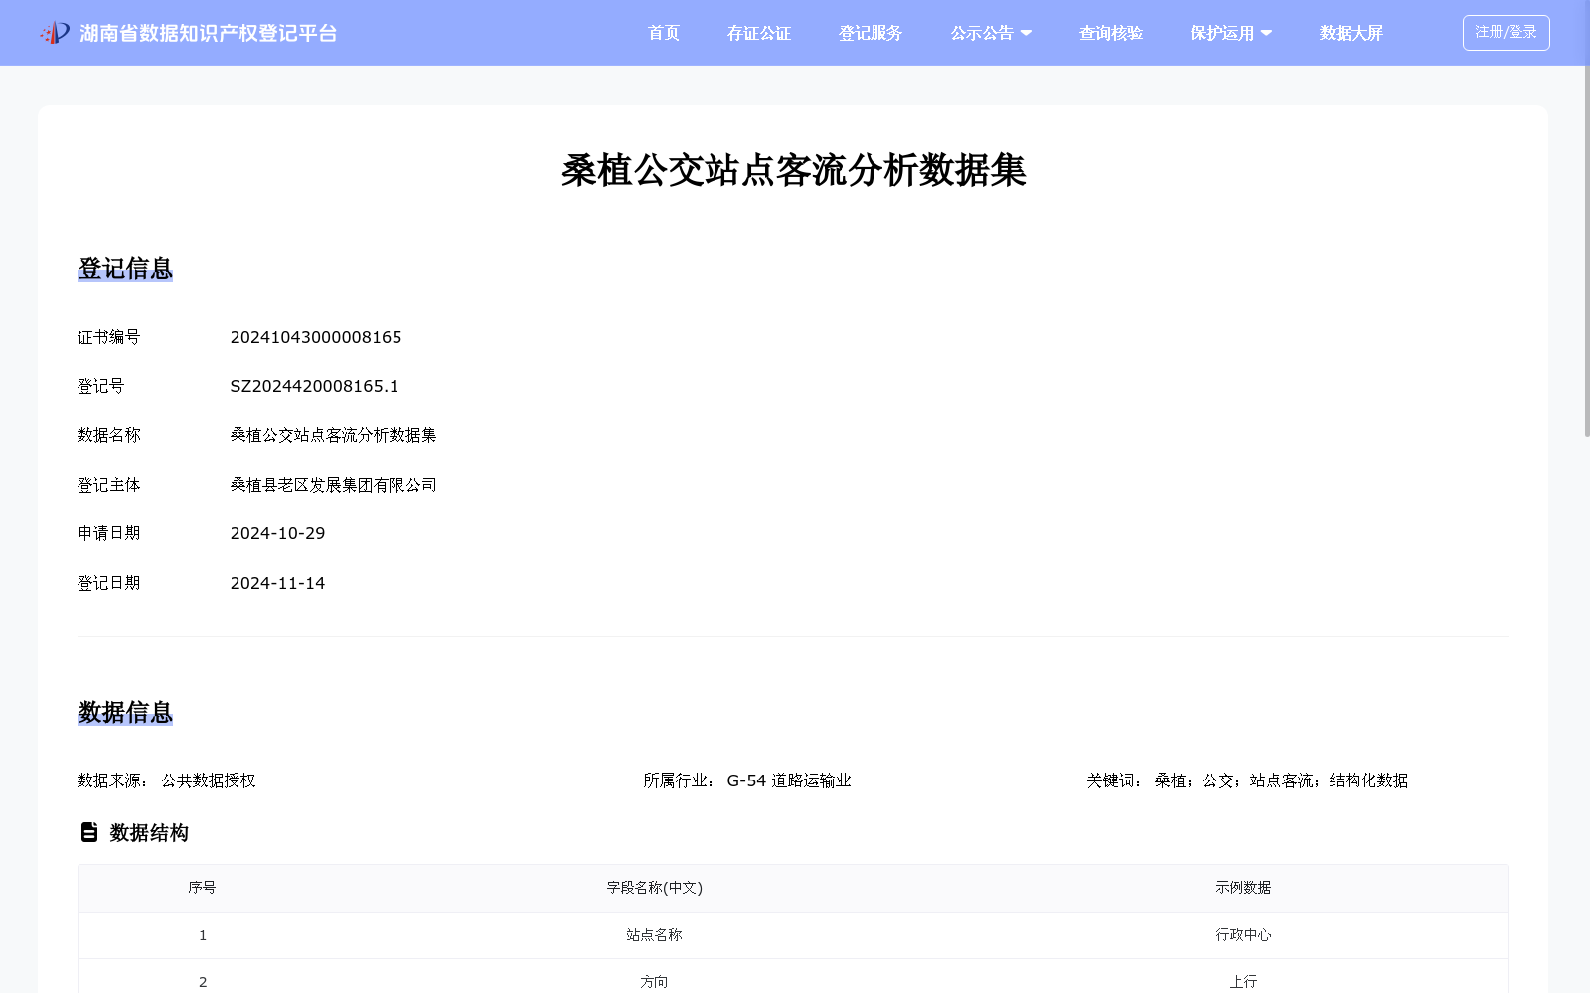The width and height of the screenshot is (1590, 993).
Task: Click the 数据信息 section heading
Action: (x=125, y=712)
